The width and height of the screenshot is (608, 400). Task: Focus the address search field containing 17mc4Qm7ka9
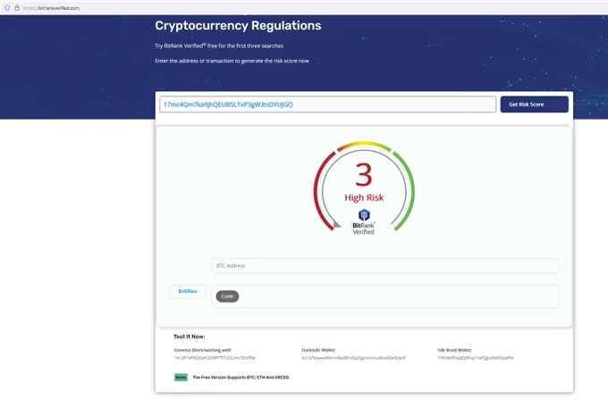click(x=327, y=104)
